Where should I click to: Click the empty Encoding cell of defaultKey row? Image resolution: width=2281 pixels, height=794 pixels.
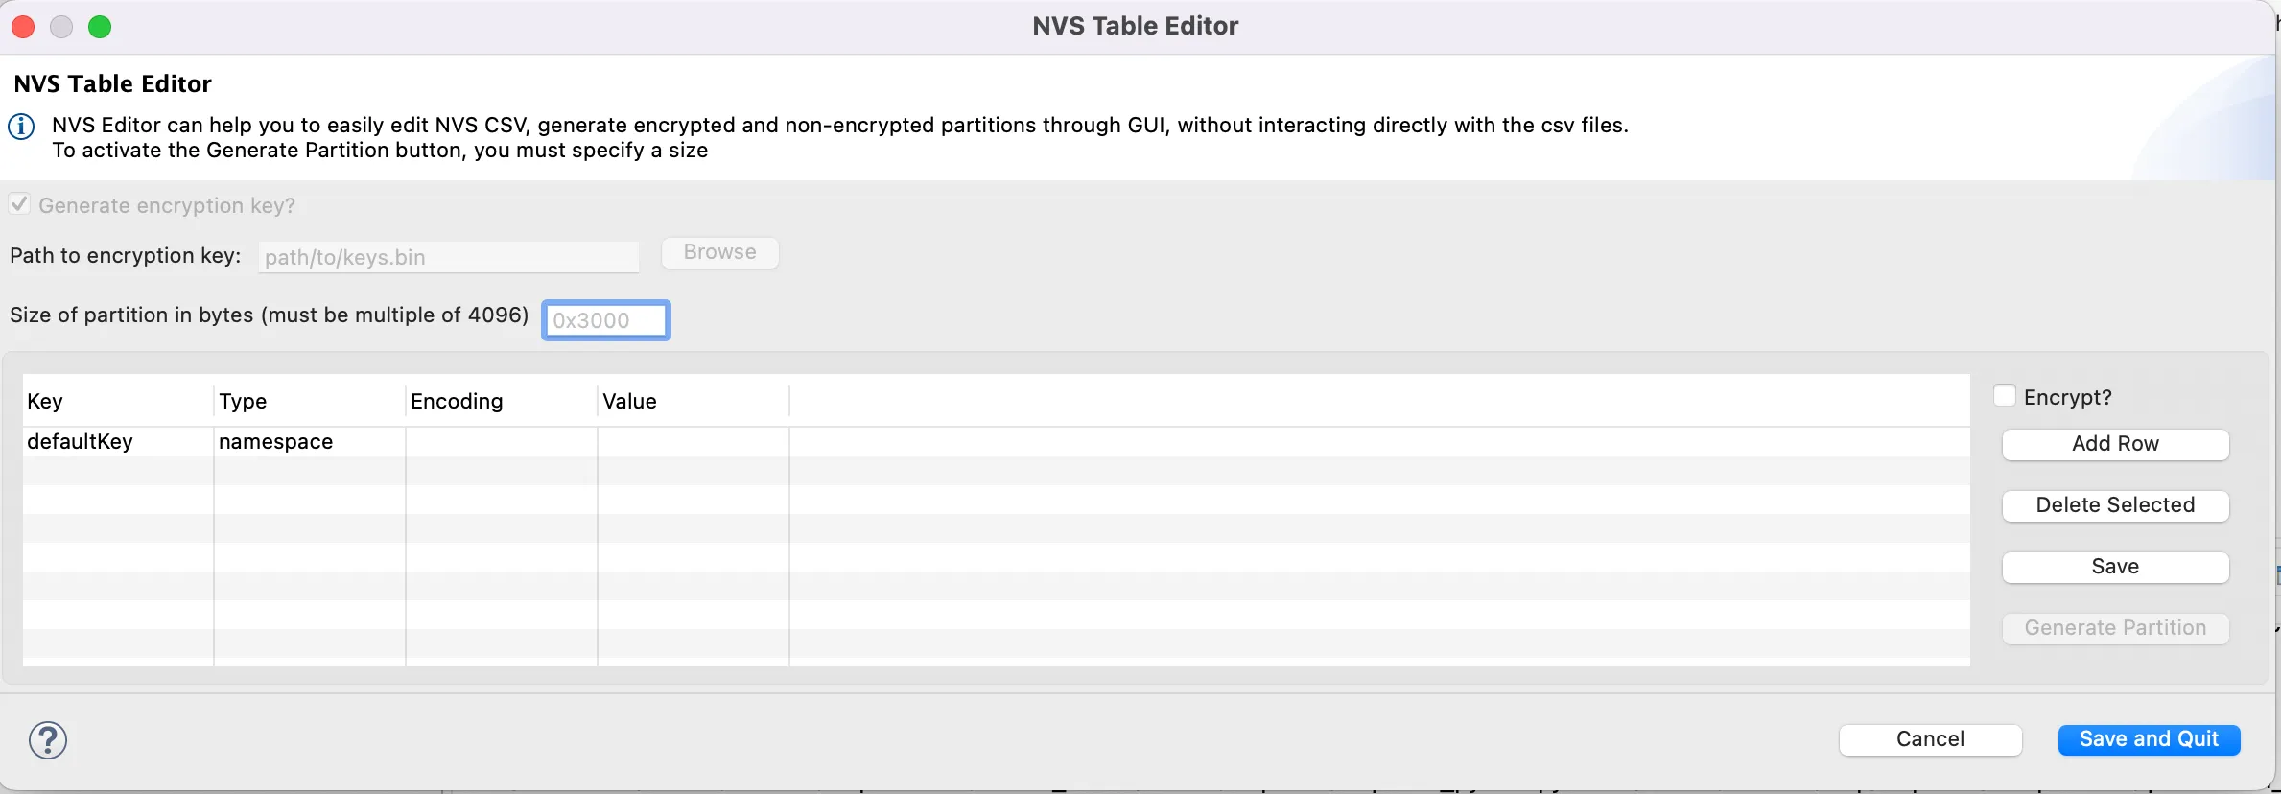501,442
